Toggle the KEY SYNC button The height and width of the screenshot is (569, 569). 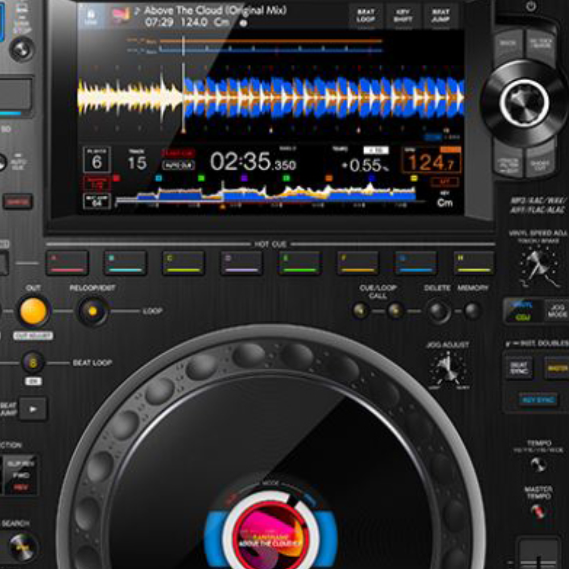[538, 400]
